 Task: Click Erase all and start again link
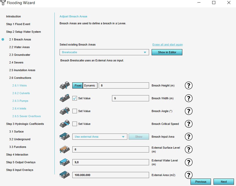[x=167, y=45]
